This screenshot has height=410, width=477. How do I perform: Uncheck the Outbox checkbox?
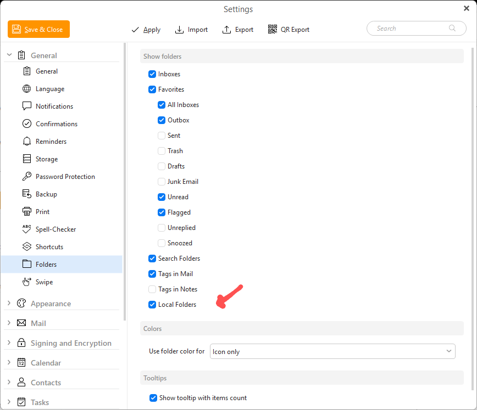pos(162,120)
